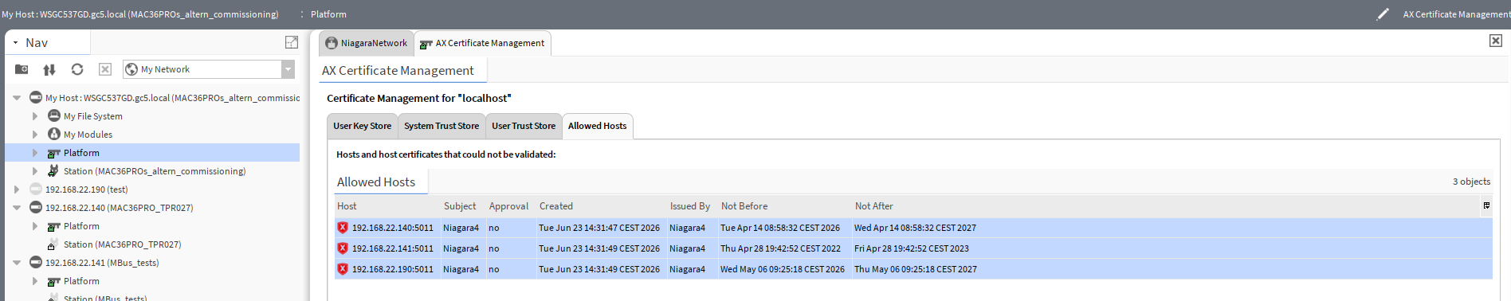Expand My File System node

click(x=35, y=116)
